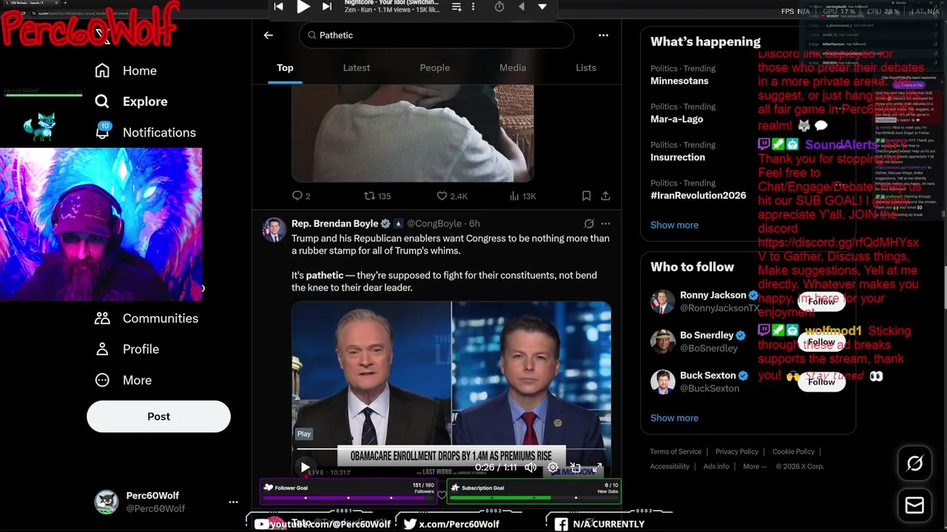Open Privacy Policy link
The height and width of the screenshot is (532, 947).
737,451
